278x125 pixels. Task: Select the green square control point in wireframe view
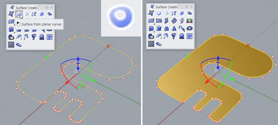point(47,57)
